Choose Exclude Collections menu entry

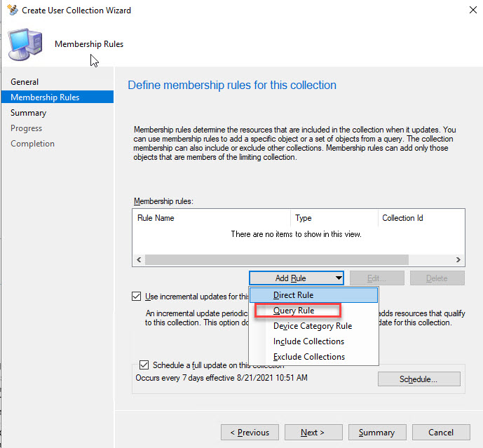point(309,357)
